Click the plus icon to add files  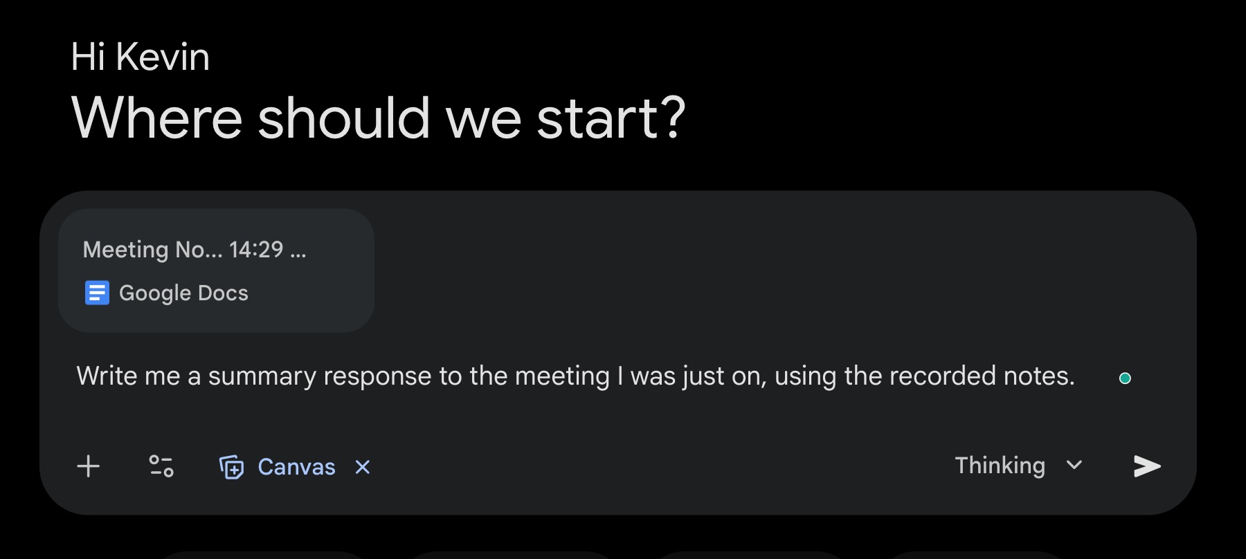point(89,466)
